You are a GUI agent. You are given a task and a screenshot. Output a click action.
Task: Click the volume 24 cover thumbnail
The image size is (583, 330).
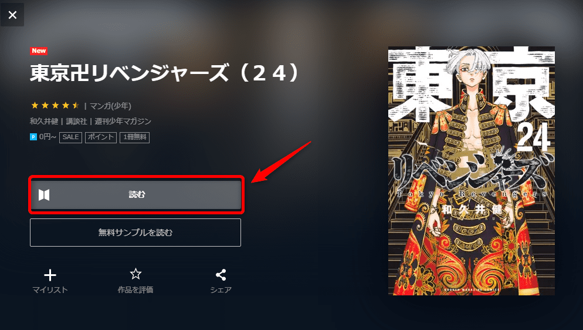[x=472, y=171]
